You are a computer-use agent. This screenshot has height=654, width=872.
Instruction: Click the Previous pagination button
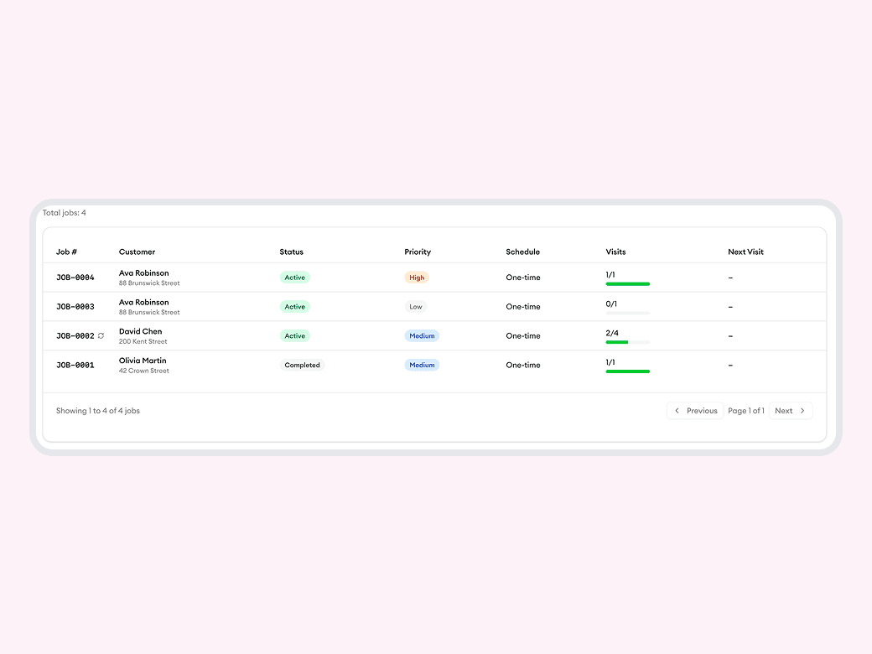[x=695, y=410]
